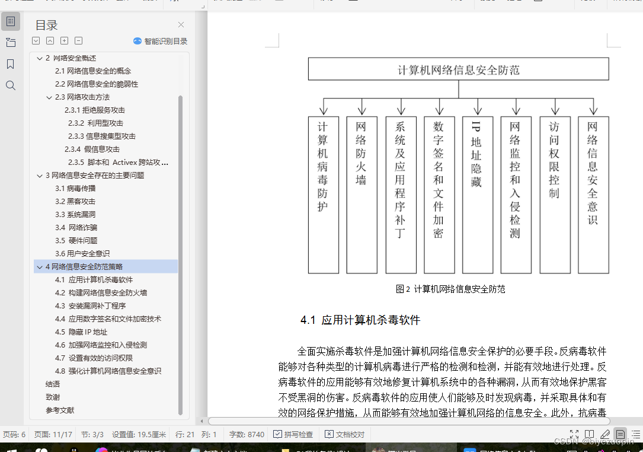Viewport: 643px width, 452px height.
Task: Click the expand-all plus icon in TOC toolbar
Action: pos(64,40)
